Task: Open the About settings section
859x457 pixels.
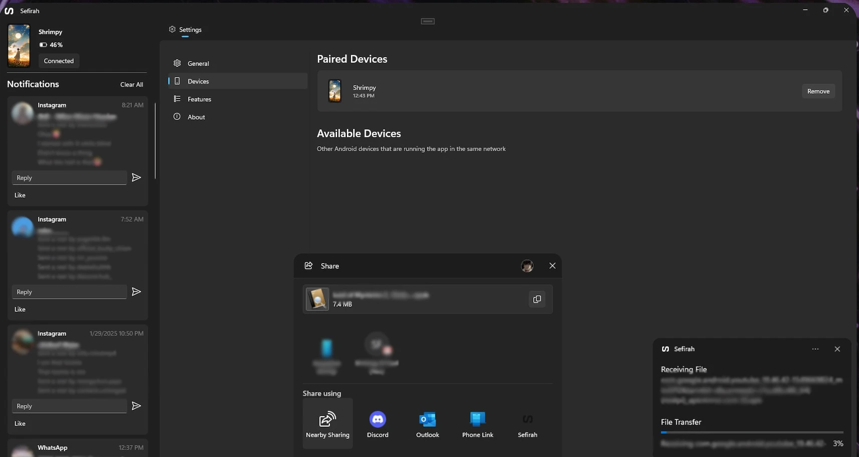Action: 238,117
